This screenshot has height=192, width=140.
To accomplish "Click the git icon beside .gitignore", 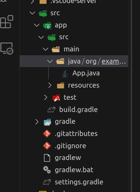I will point(47,146).
